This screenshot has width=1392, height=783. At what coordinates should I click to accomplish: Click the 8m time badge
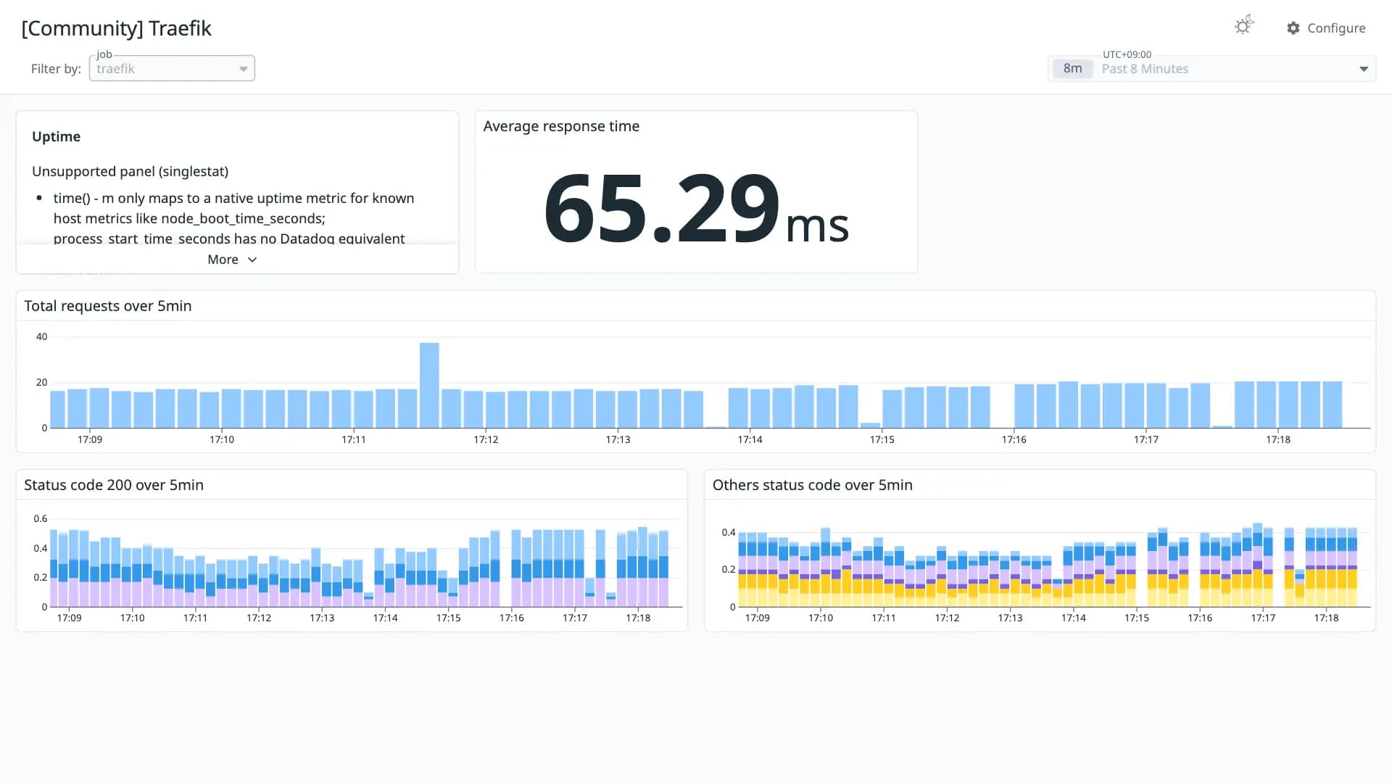tap(1072, 69)
